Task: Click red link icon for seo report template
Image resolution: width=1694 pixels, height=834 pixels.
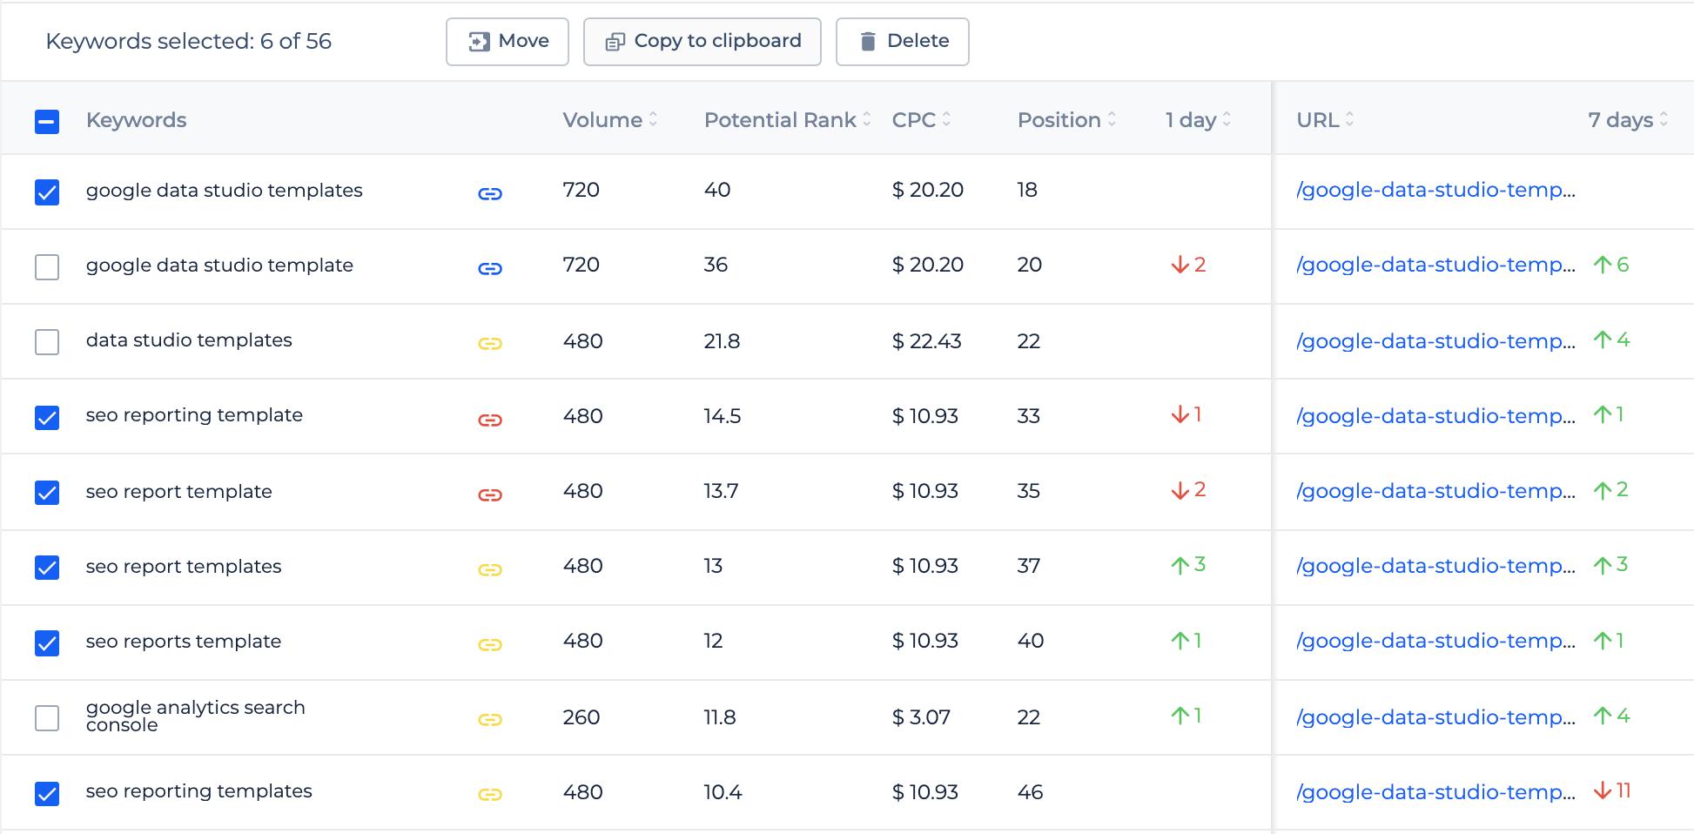Action: point(490,494)
